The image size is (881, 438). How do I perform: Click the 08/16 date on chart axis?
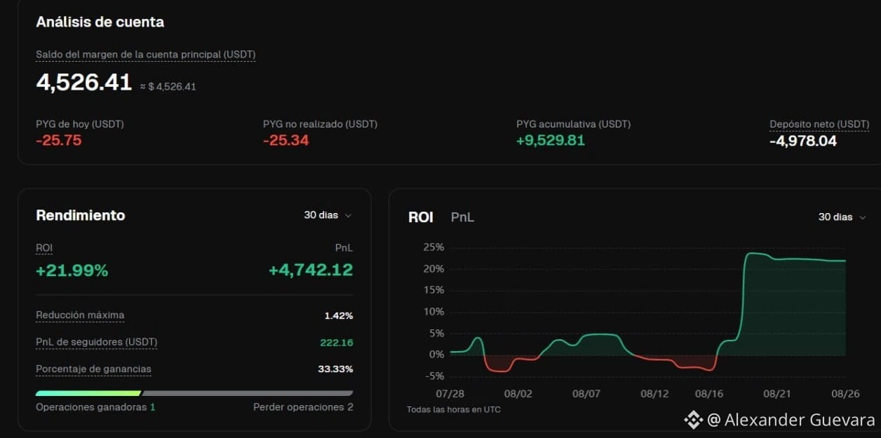coord(709,395)
